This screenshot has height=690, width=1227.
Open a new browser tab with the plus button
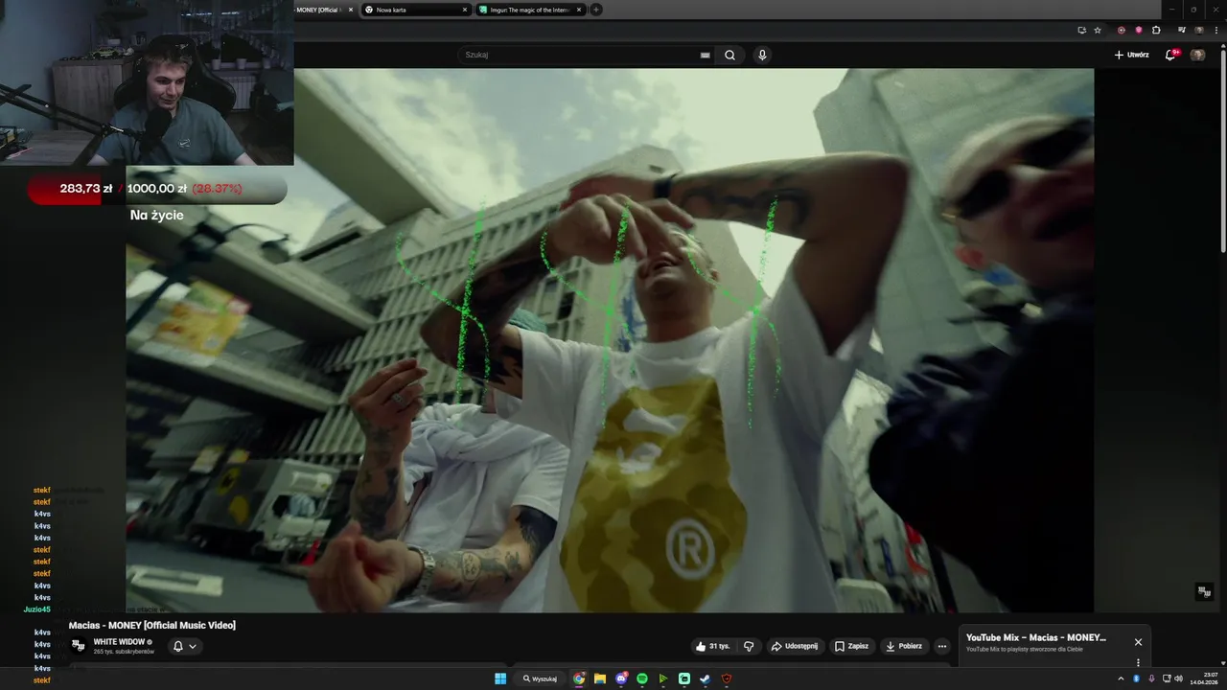[x=596, y=10]
